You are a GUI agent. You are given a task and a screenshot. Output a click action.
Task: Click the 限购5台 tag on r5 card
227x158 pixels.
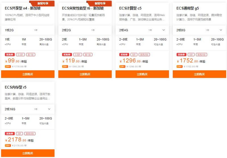[30, 134]
